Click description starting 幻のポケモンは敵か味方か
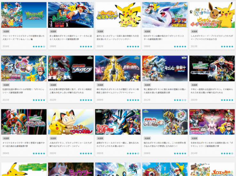Image resolution: width=236 pixels, height=176 pixels. pyautogui.click(x=164, y=37)
